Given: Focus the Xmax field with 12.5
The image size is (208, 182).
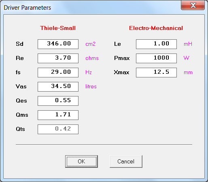Looking at the screenshot, I should click(156, 73).
